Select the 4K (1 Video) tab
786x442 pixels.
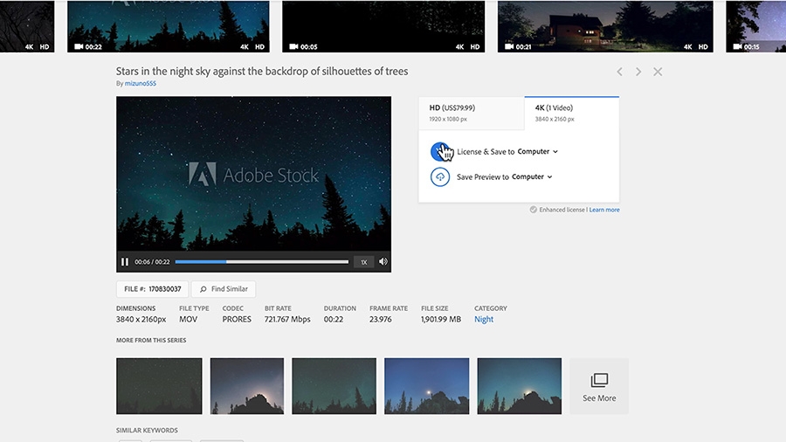571,113
